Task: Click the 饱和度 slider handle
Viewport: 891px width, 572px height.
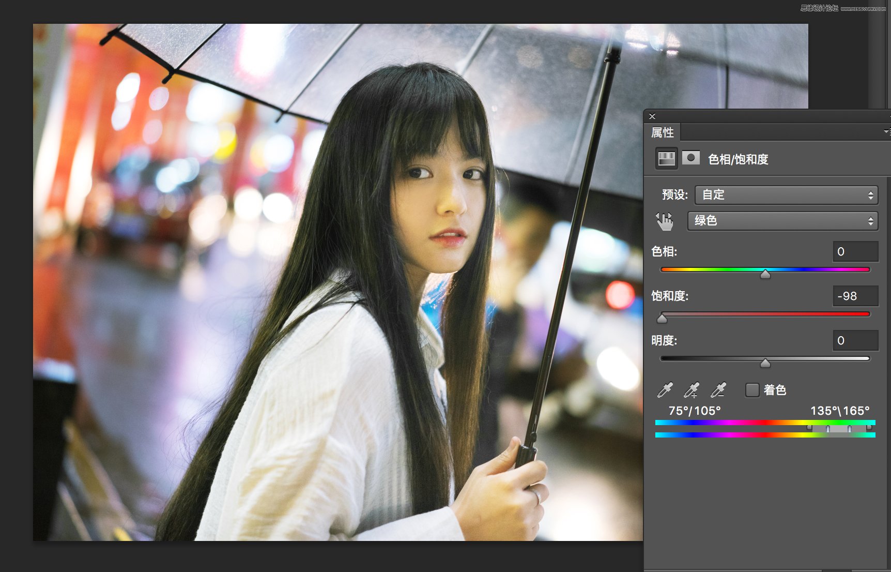Action: 663,319
